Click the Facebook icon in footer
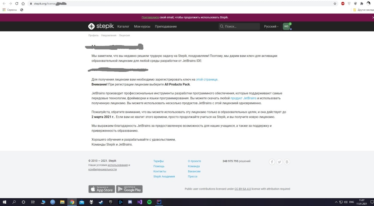Screen dimensions: 374x206 tap(272, 162)
